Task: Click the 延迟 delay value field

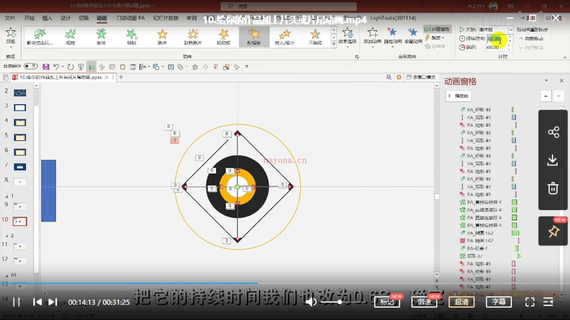Action: (x=497, y=48)
